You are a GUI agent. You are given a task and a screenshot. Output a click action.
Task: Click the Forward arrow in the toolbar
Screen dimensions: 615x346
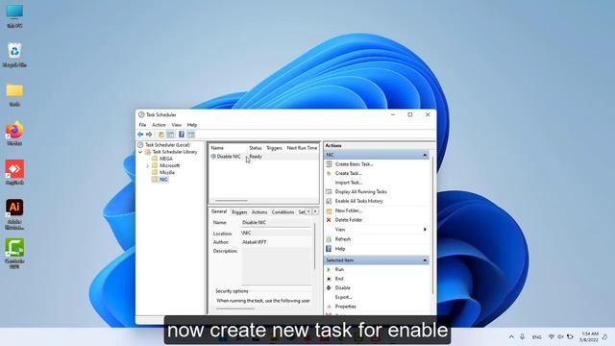[x=149, y=135]
